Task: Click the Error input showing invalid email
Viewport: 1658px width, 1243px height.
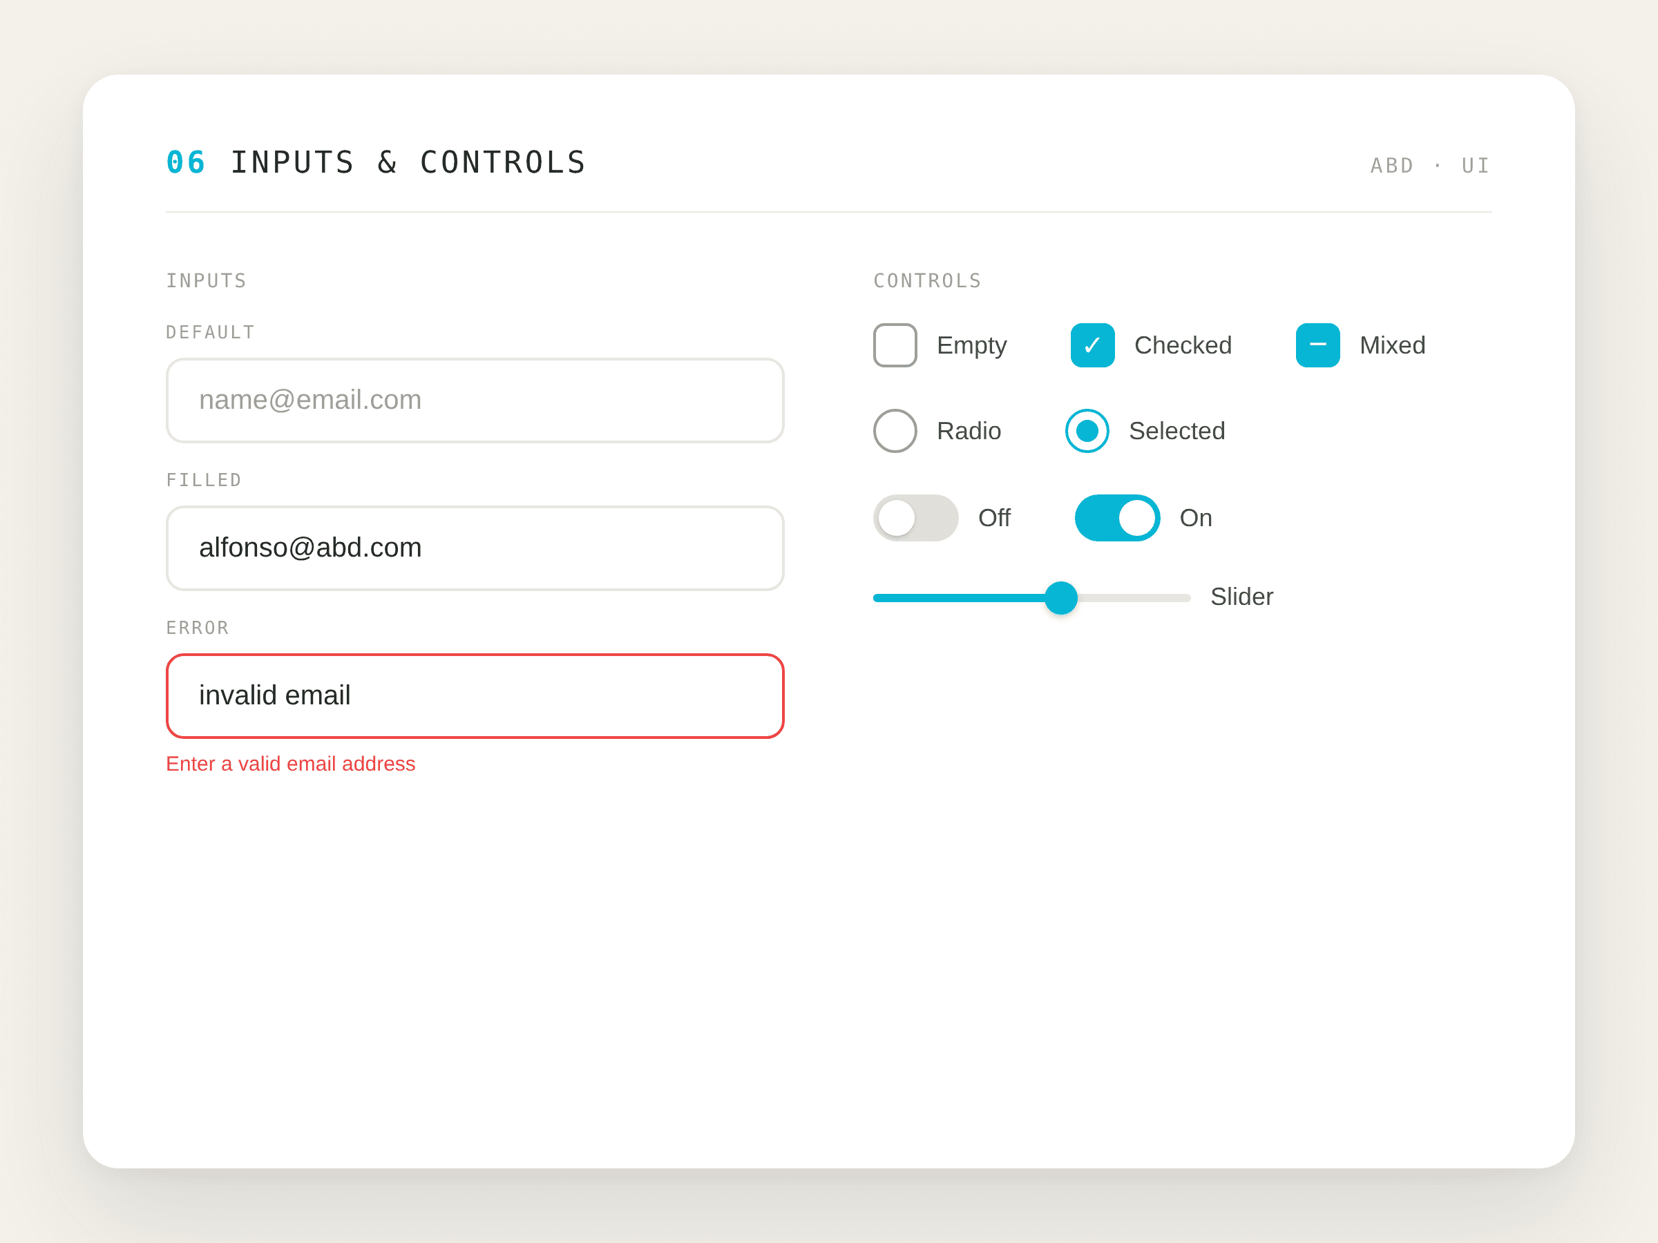Action: pos(475,696)
